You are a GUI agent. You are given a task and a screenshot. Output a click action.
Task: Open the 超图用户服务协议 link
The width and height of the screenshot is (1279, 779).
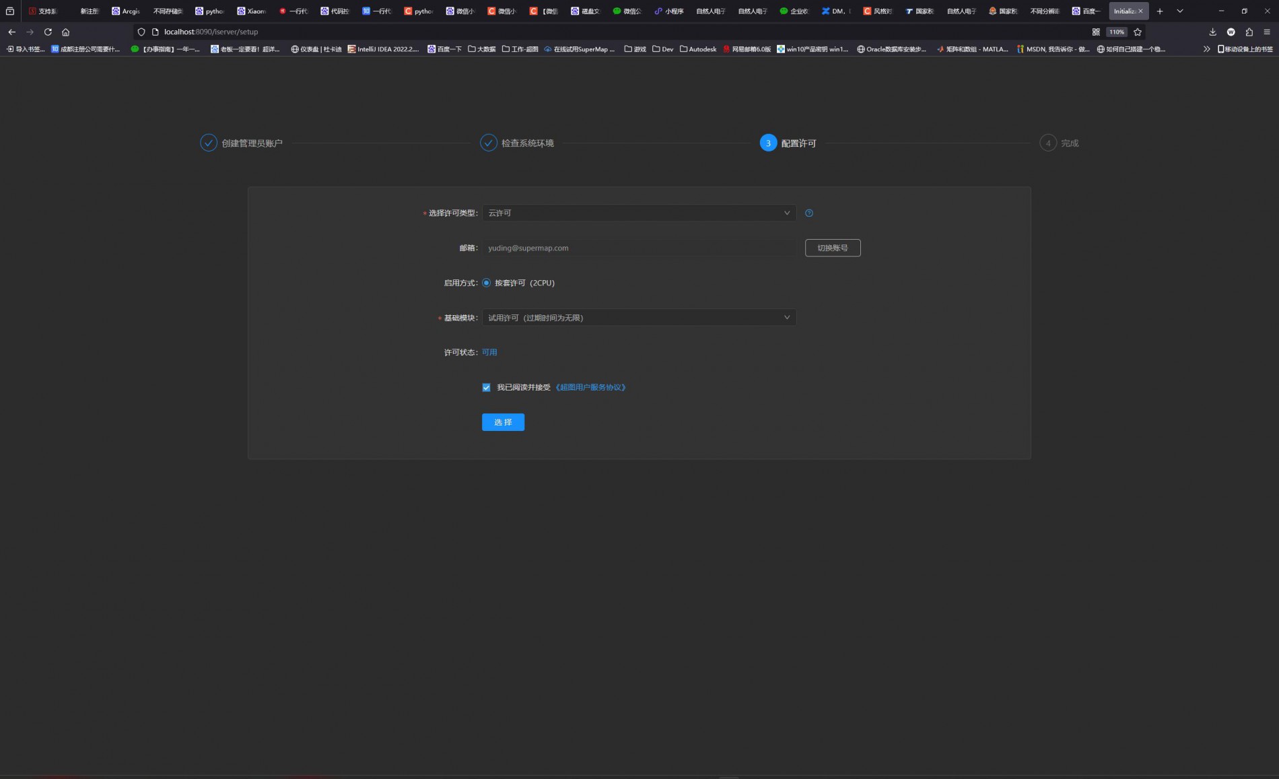click(x=590, y=387)
